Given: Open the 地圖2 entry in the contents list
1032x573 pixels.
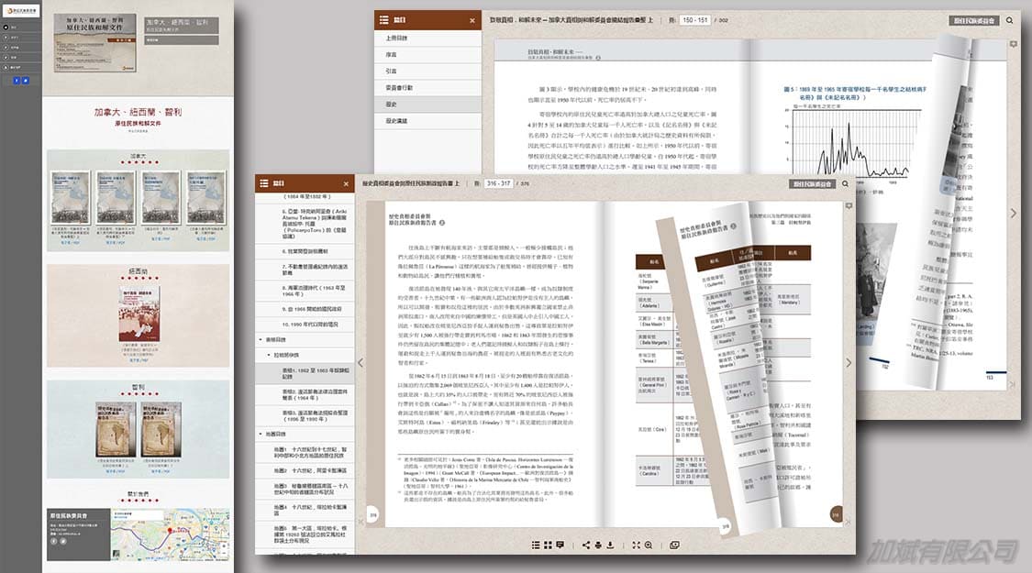Looking at the screenshot, I should click(x=305, y=471).
